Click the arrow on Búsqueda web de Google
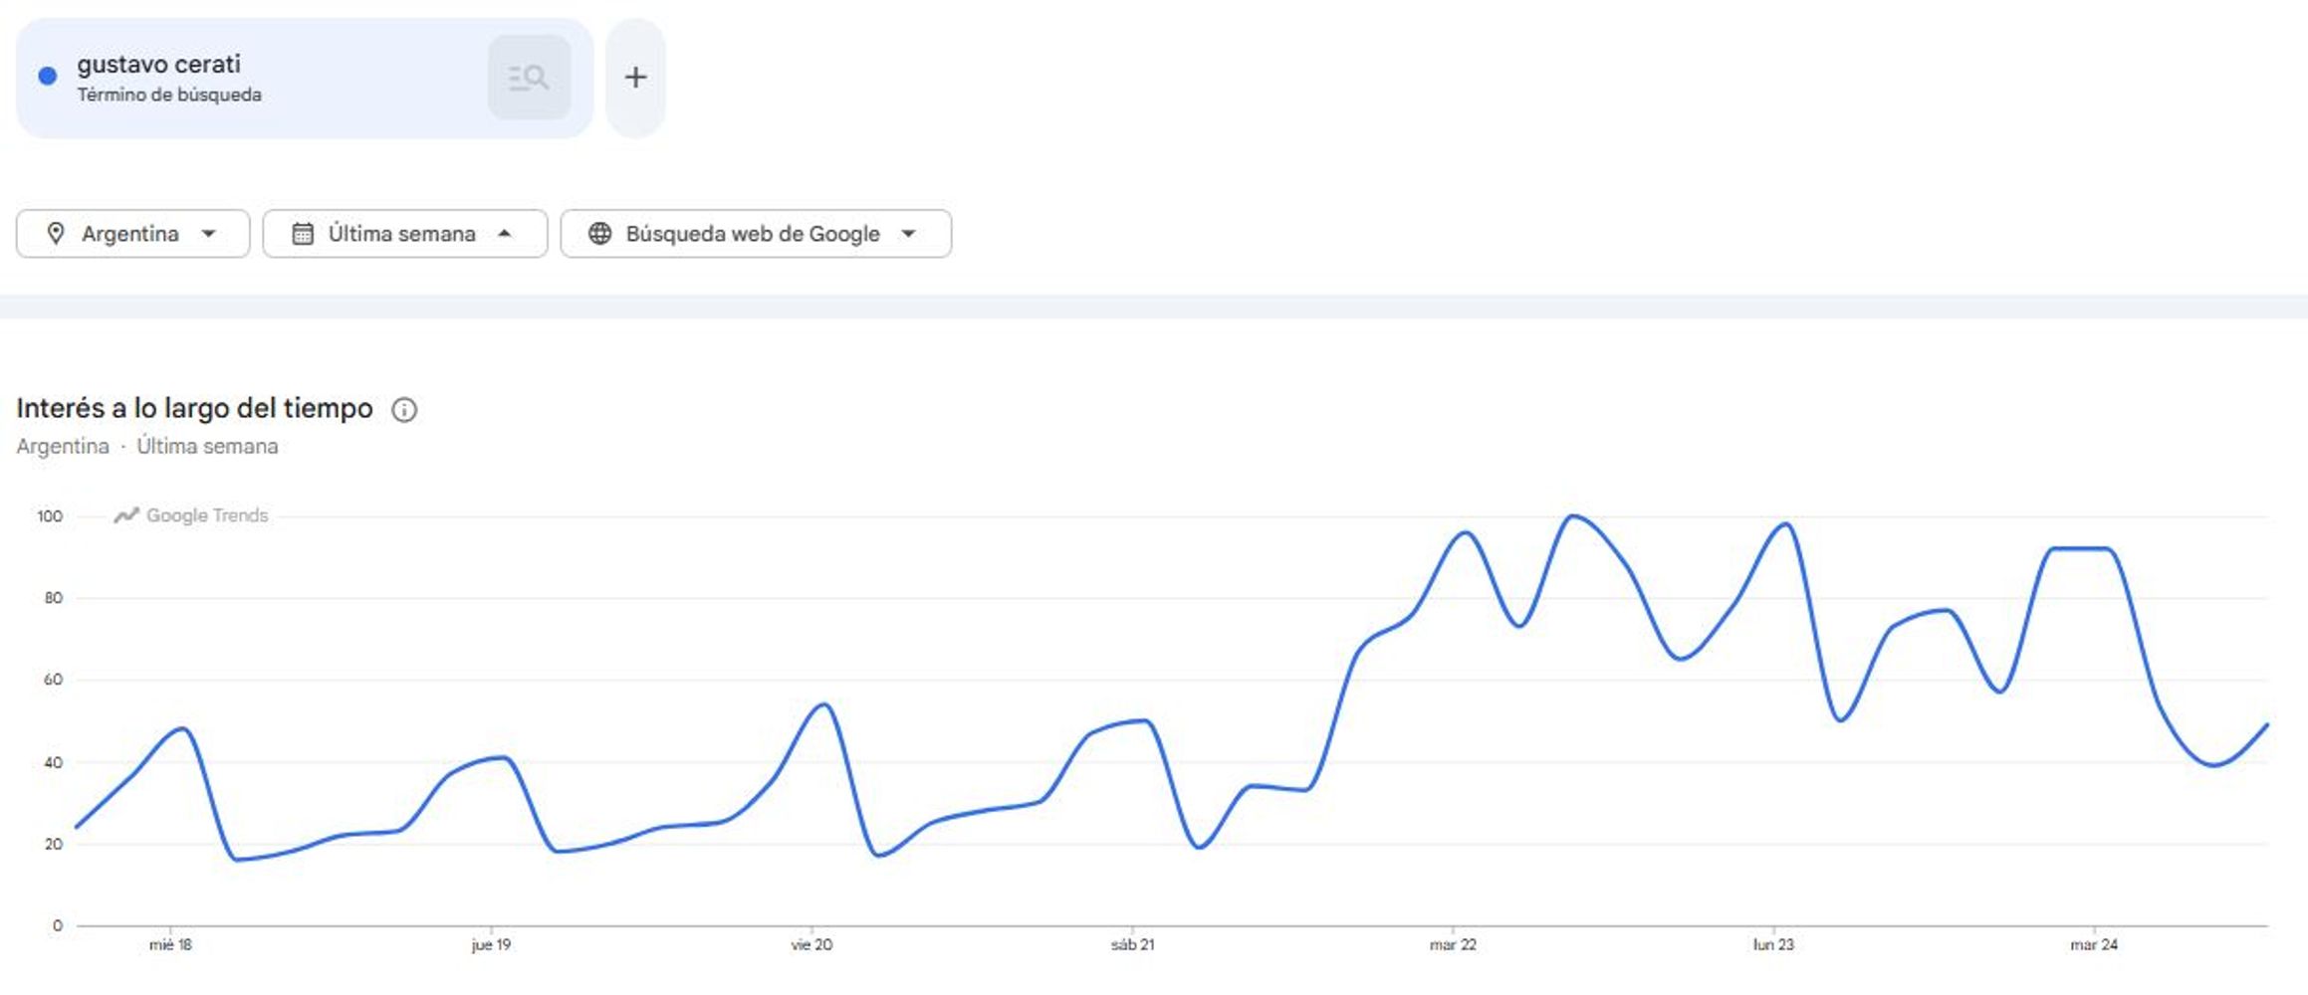2308x995 pixels. coord(908,234)
